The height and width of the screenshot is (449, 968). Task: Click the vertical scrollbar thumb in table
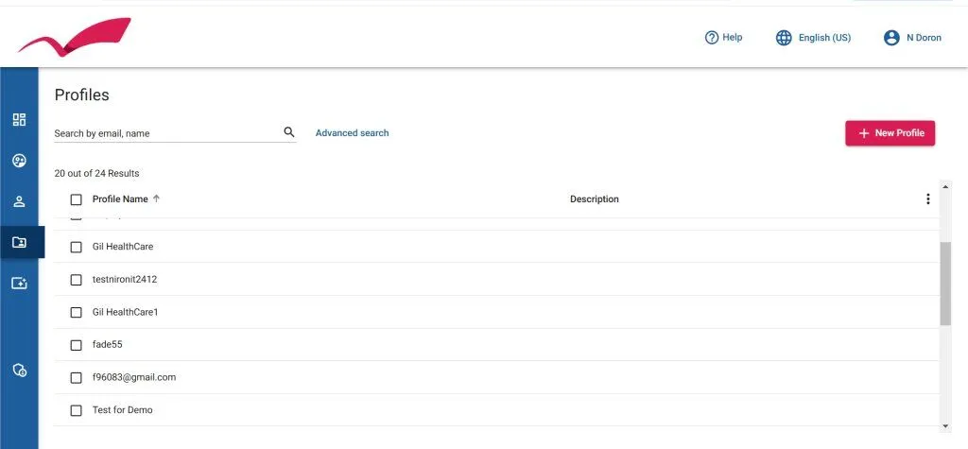tap(945, 284)
